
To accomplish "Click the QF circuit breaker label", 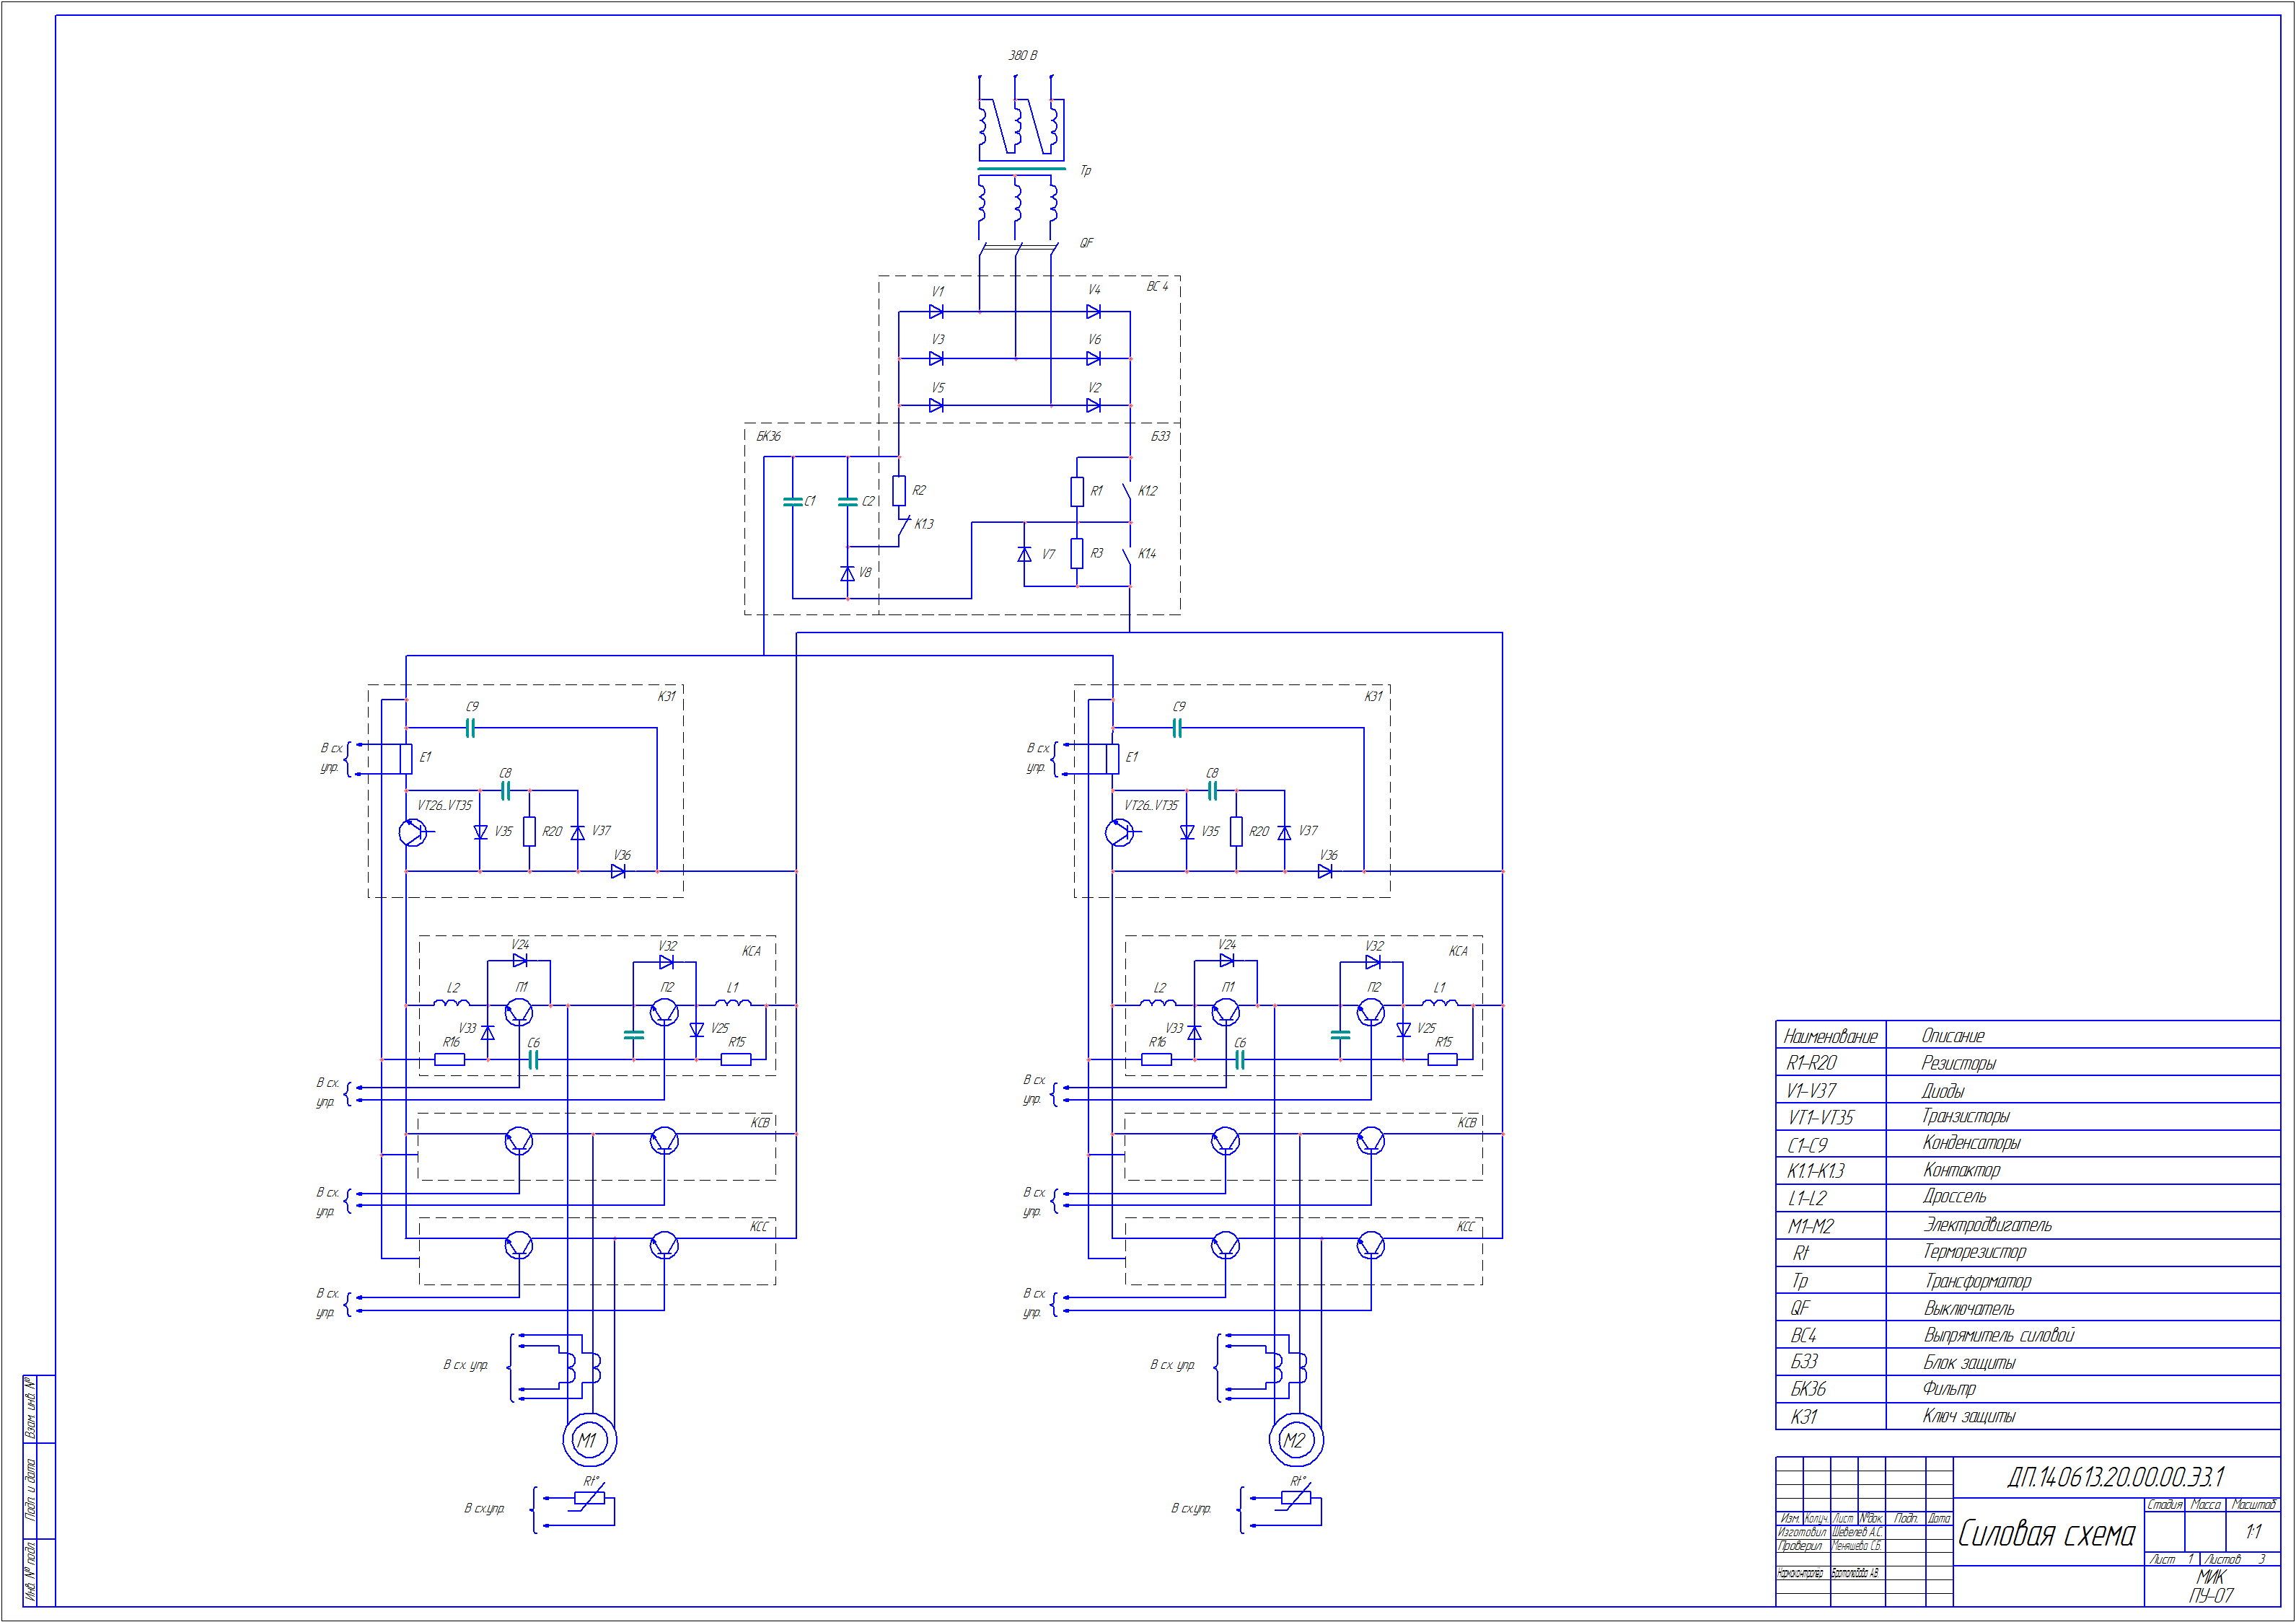I will pyautogui.click(x=1086, y=243).
